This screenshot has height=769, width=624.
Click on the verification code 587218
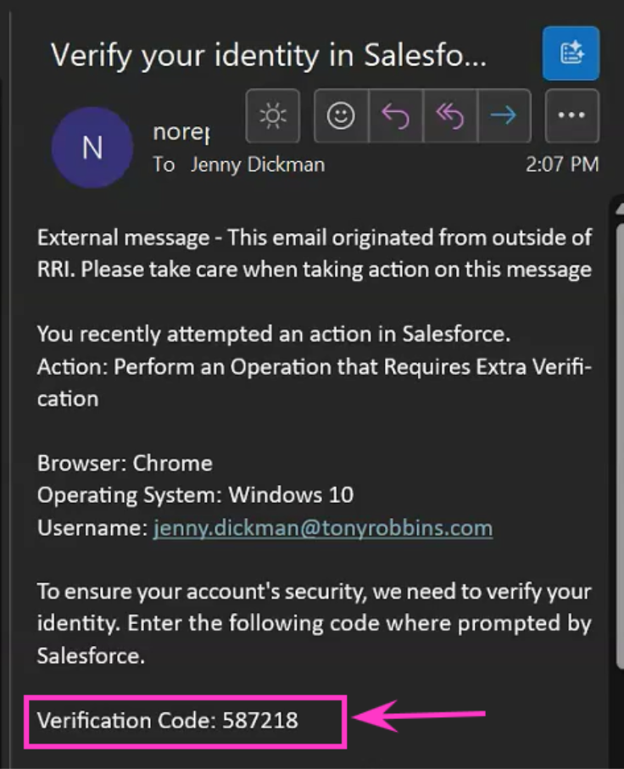click(260, 721)
